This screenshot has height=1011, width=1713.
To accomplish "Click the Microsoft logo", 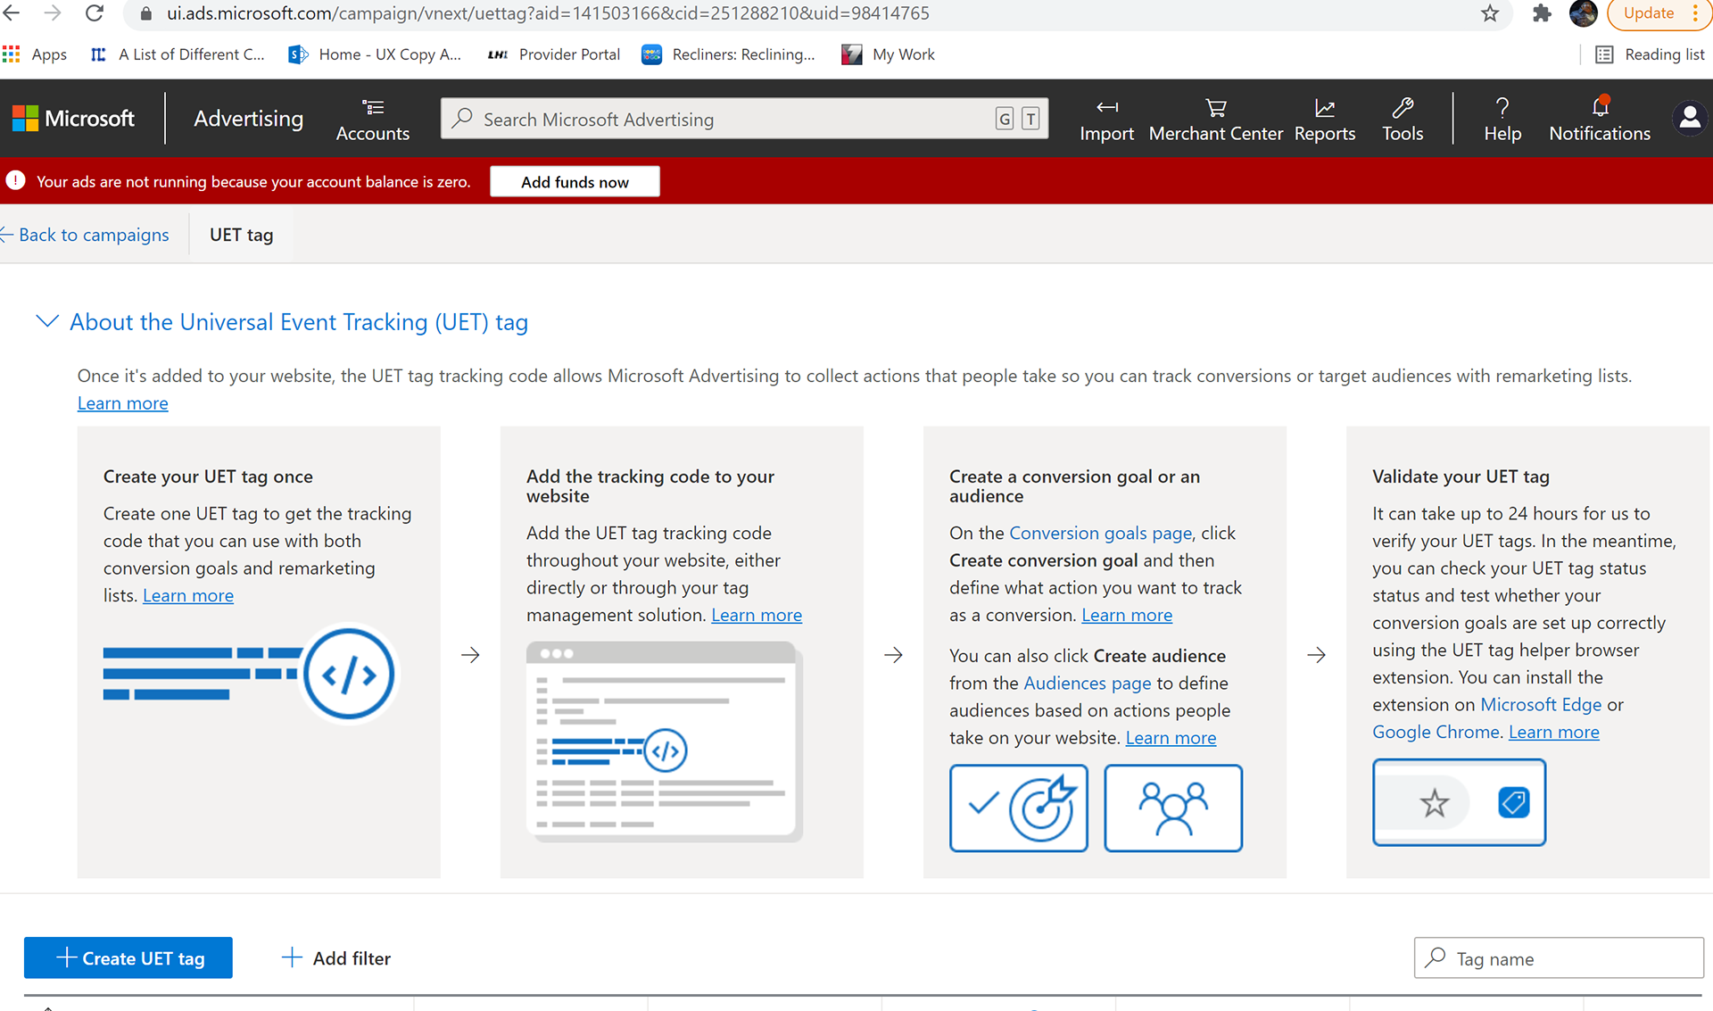I will point(73,118).
